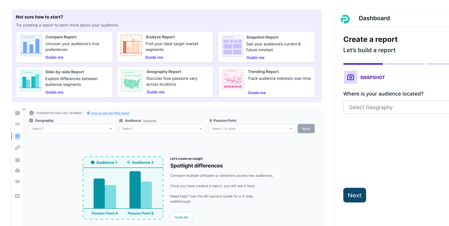Click the Audience 1 legend entry

pyautogui.click(x=104, y=162)
